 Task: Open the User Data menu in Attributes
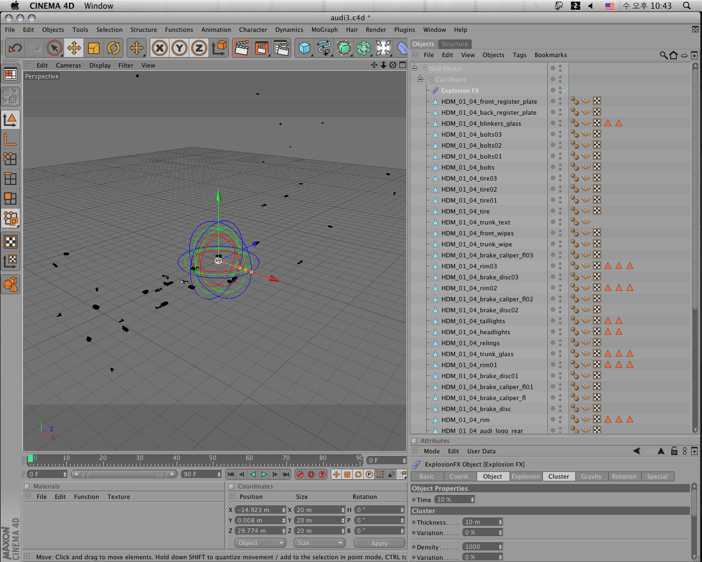coord(481,451)
